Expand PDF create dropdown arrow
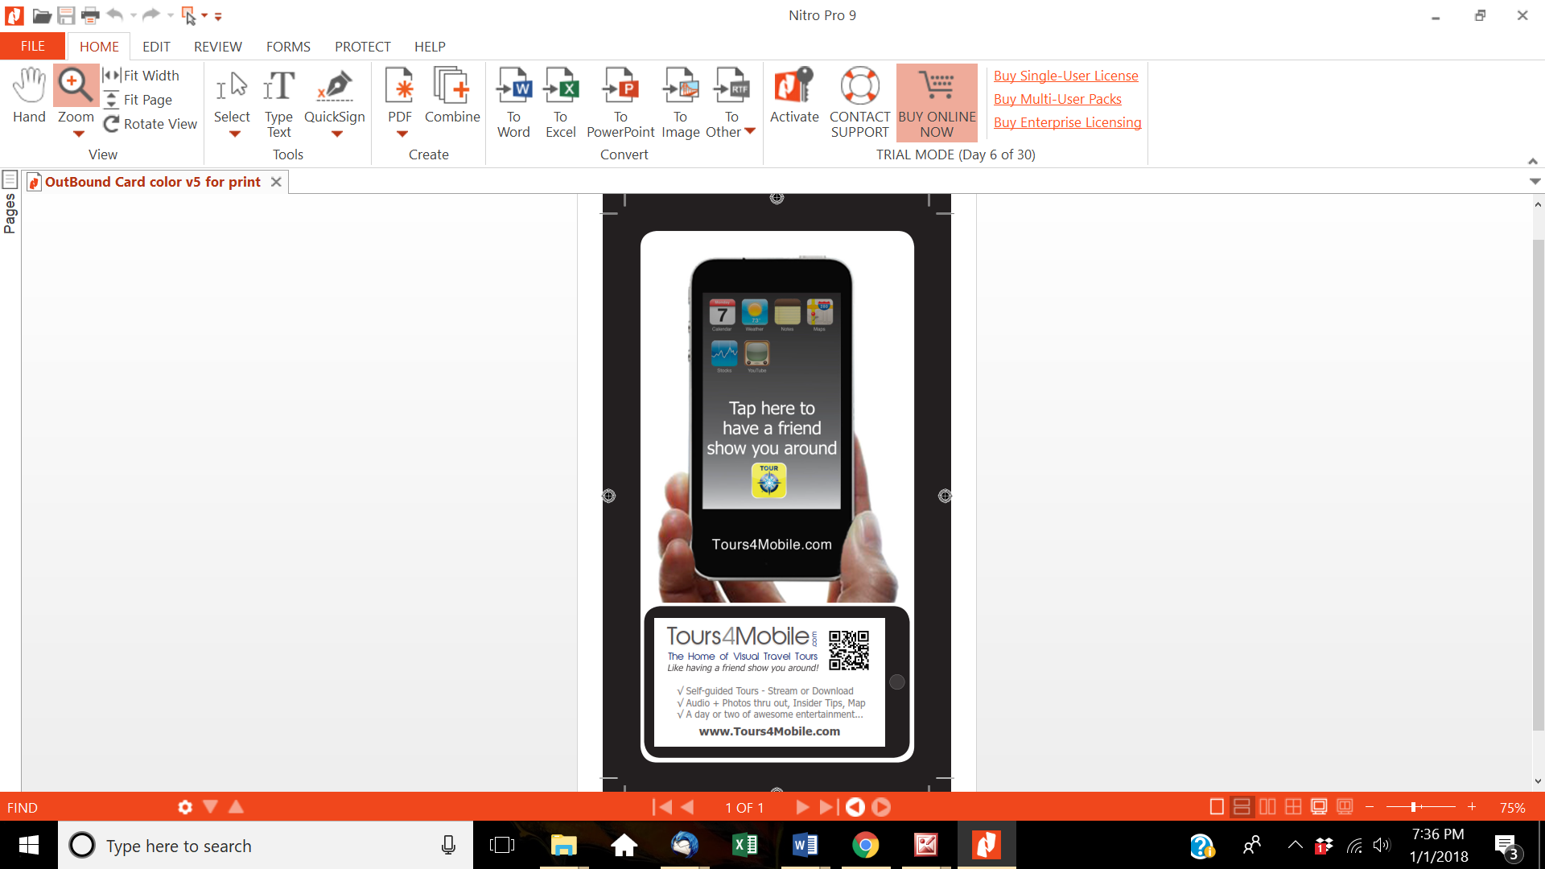Viewport: 1545px width, 869px height. coord(402,134)
